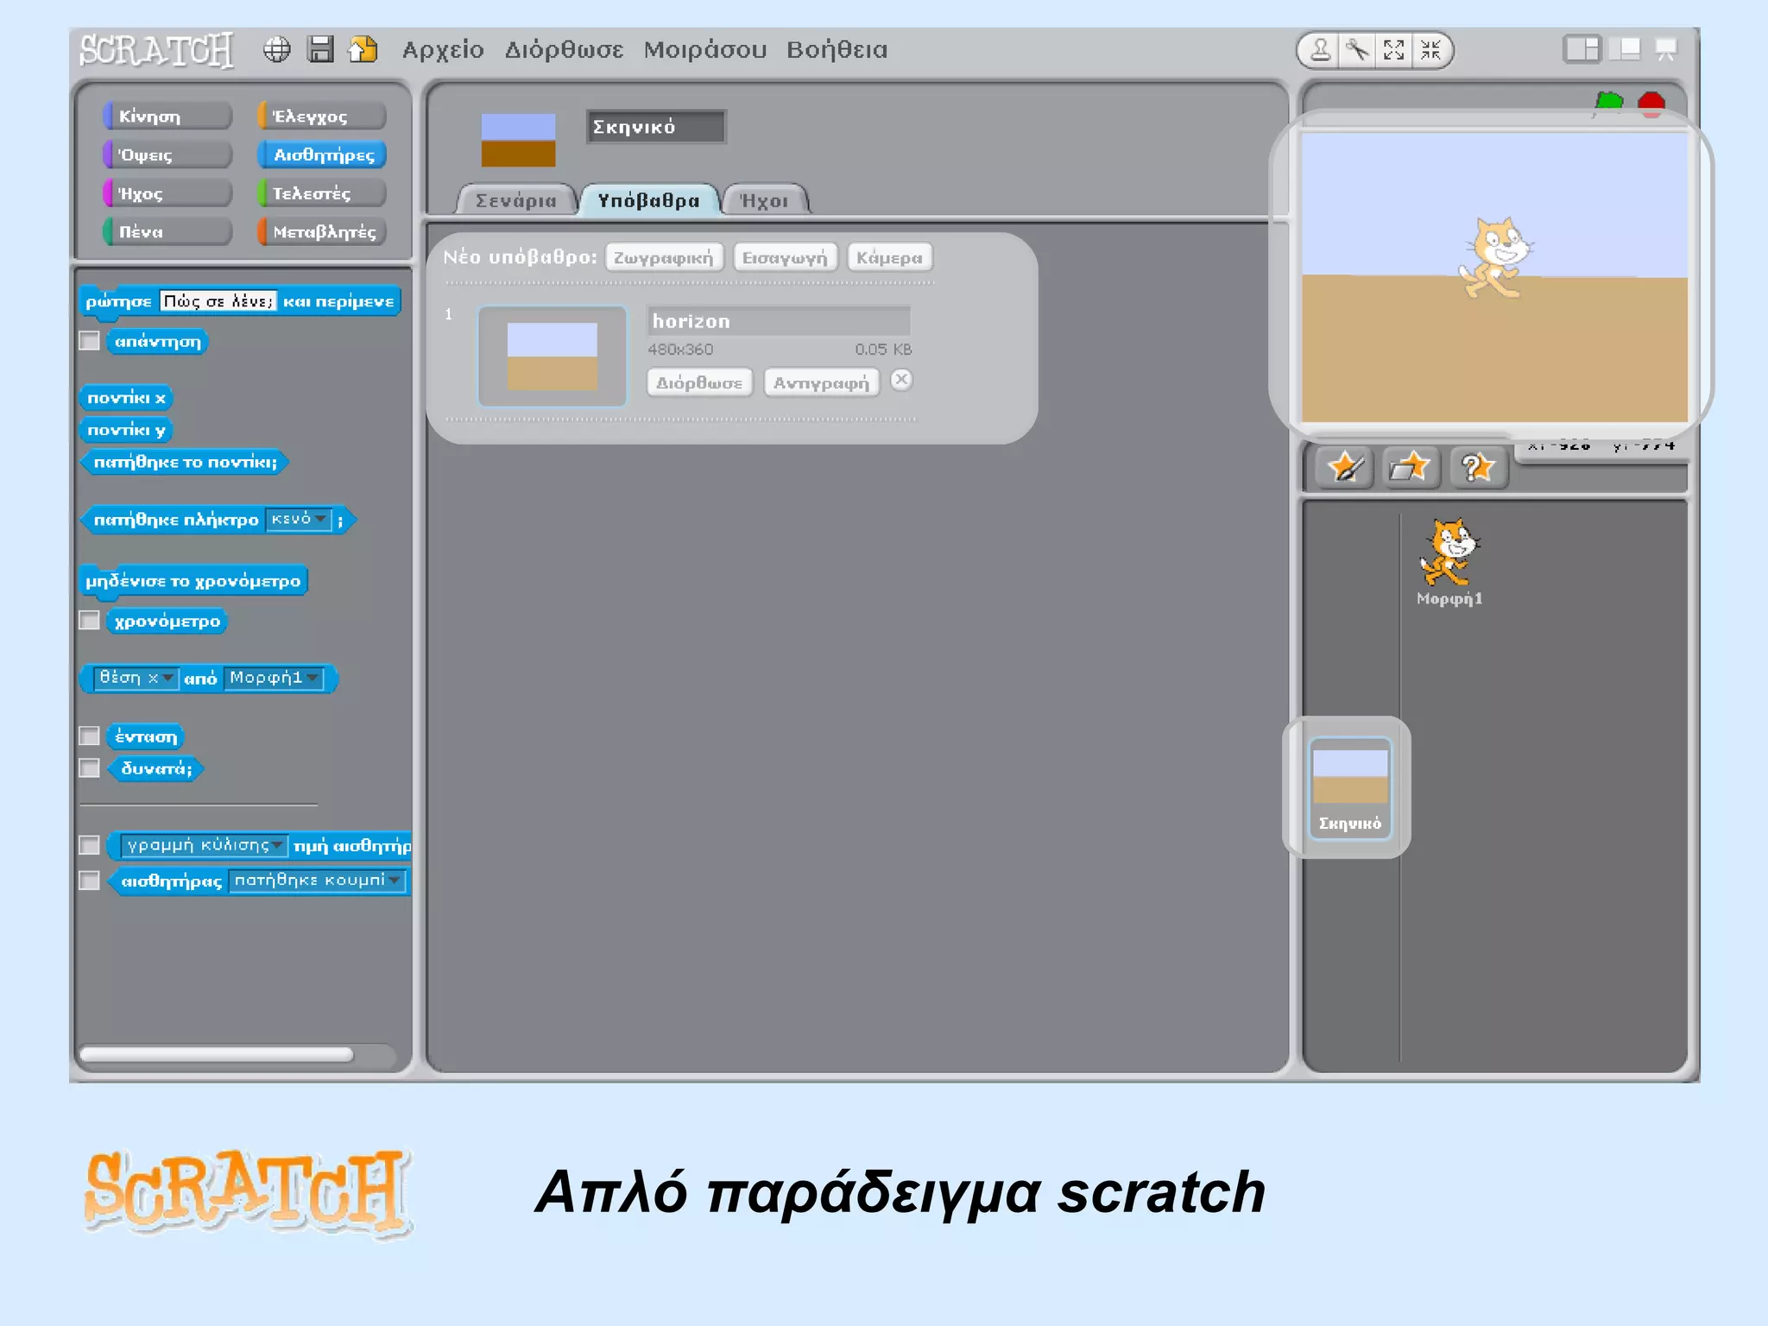Toggle the γραμμή κύλισης sensor value checkbox
The width and height of the screenshot is (1768, 1326).
coord(90,845)
